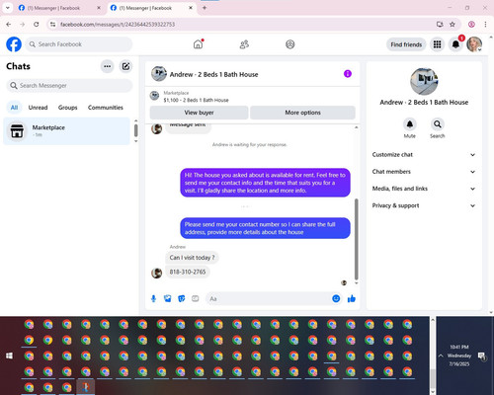Focus the Search Messenger field
The image size is (494, 395).
[x=69, y=86]
